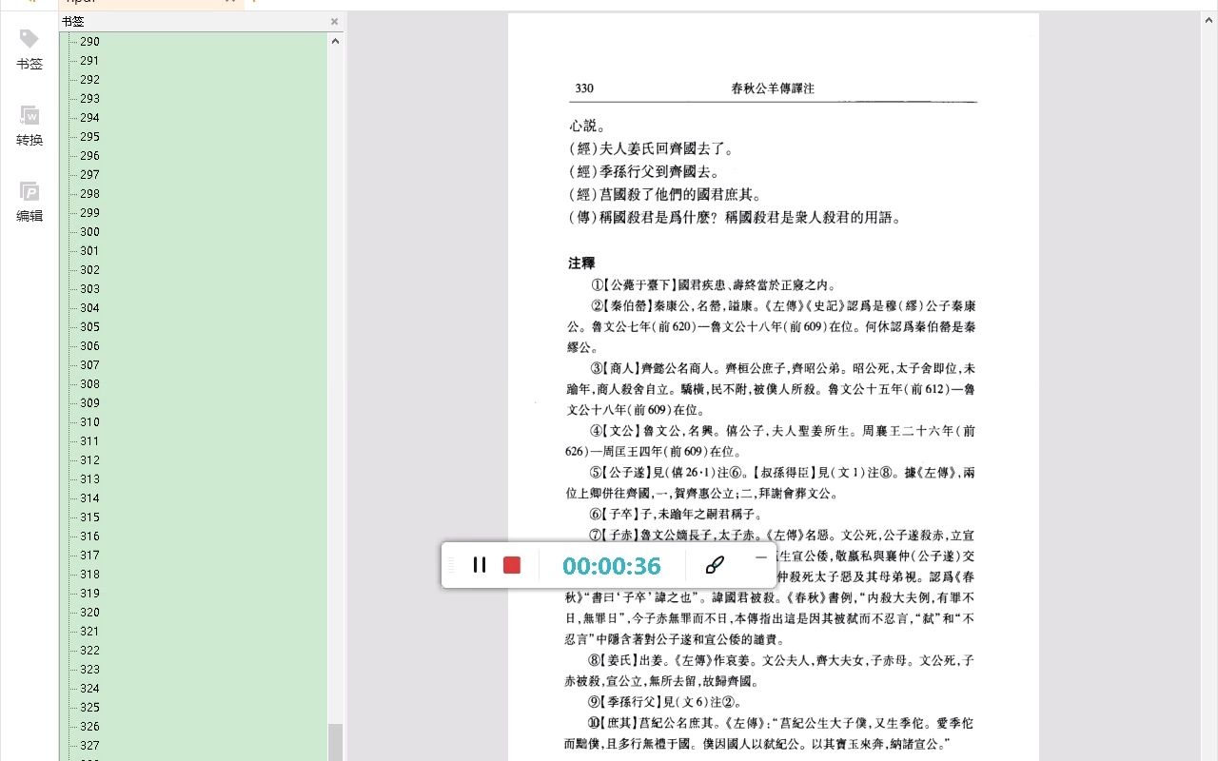Image resolution: width=1218 pixels, height=761 pixels.
Task: Select bookmark 294
Action: tap(89, 118)
